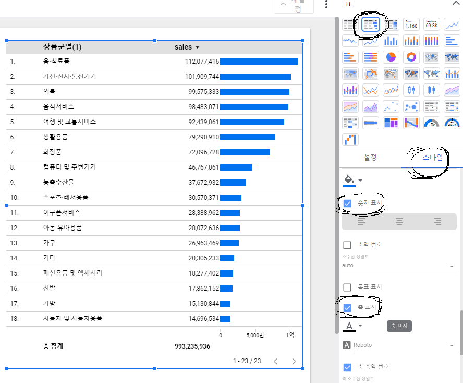Viewport: 463px width, 383px height.
Task: Click the '99,575,333' sales value
Action: (203, 92)
